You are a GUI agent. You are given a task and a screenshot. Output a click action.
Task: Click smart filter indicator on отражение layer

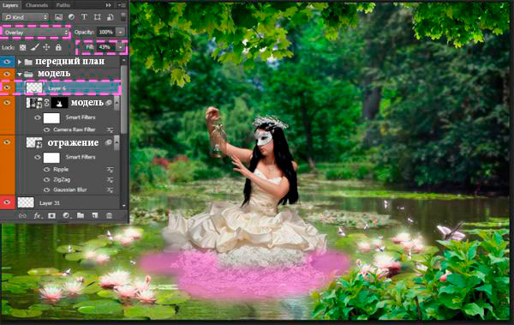pos(109,142)
